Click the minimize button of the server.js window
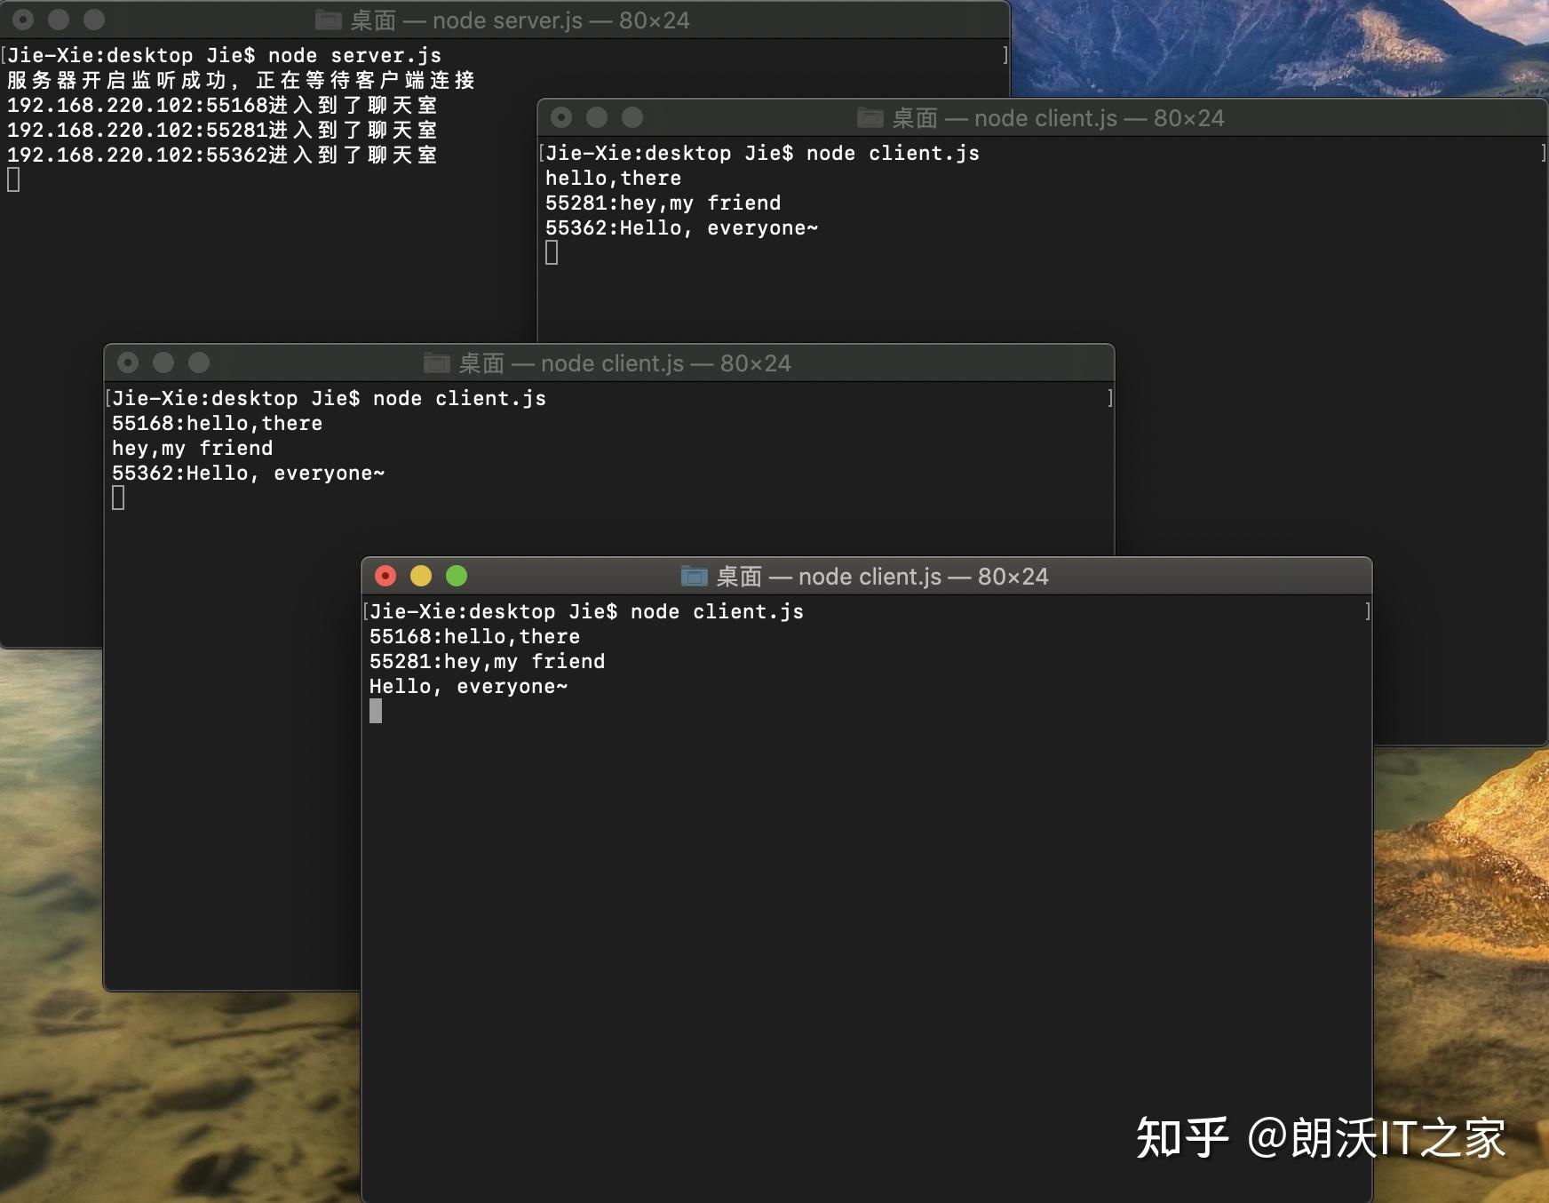This screenshot has height=1203, width=1549. 59,20
